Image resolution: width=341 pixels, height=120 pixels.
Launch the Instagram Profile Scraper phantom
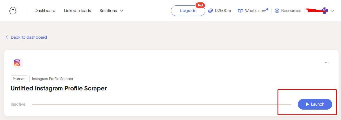pyautogui.click(x=315, y=104)
